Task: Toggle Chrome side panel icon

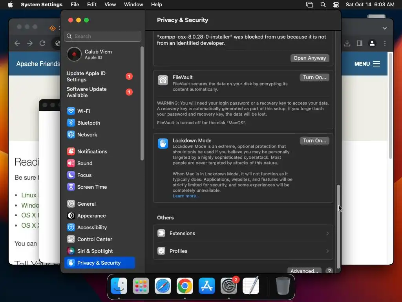Action: (x=360, y=43)
